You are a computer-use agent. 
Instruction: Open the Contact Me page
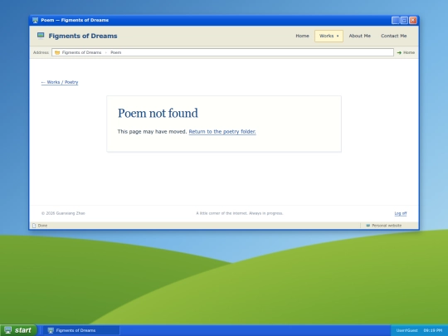(394, 36)
